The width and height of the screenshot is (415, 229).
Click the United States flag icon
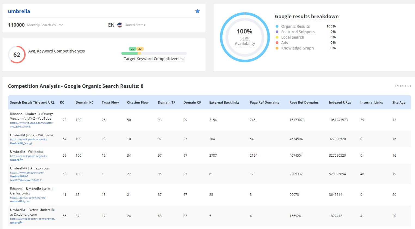pyautogui.click(x=120, y=25)
